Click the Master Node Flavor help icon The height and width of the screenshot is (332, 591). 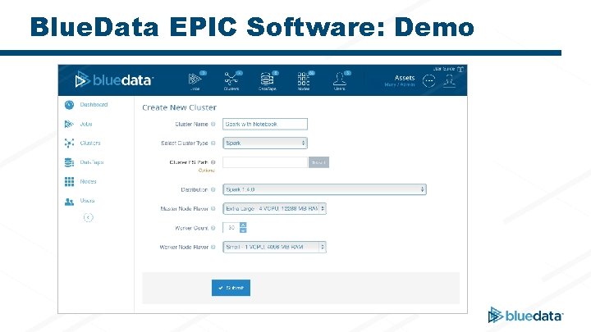pos(213,208)
